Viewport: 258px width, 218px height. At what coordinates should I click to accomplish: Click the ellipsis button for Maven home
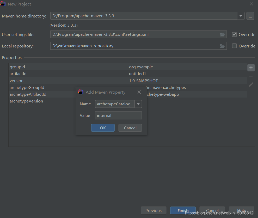[250, 16]
